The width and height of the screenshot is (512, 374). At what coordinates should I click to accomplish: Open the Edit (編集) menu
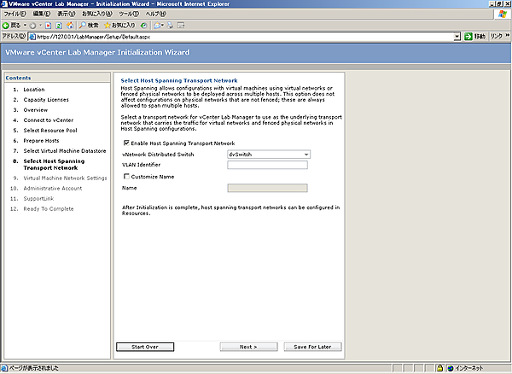tap(42, 14)
